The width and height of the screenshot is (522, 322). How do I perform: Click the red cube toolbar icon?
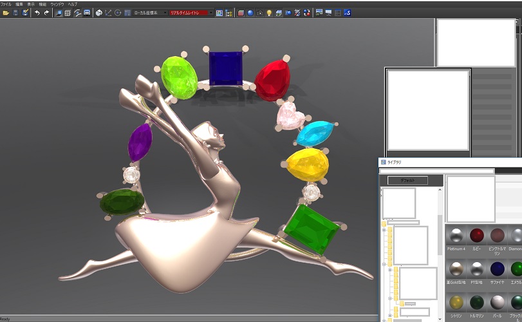click(x=241, y=13)
